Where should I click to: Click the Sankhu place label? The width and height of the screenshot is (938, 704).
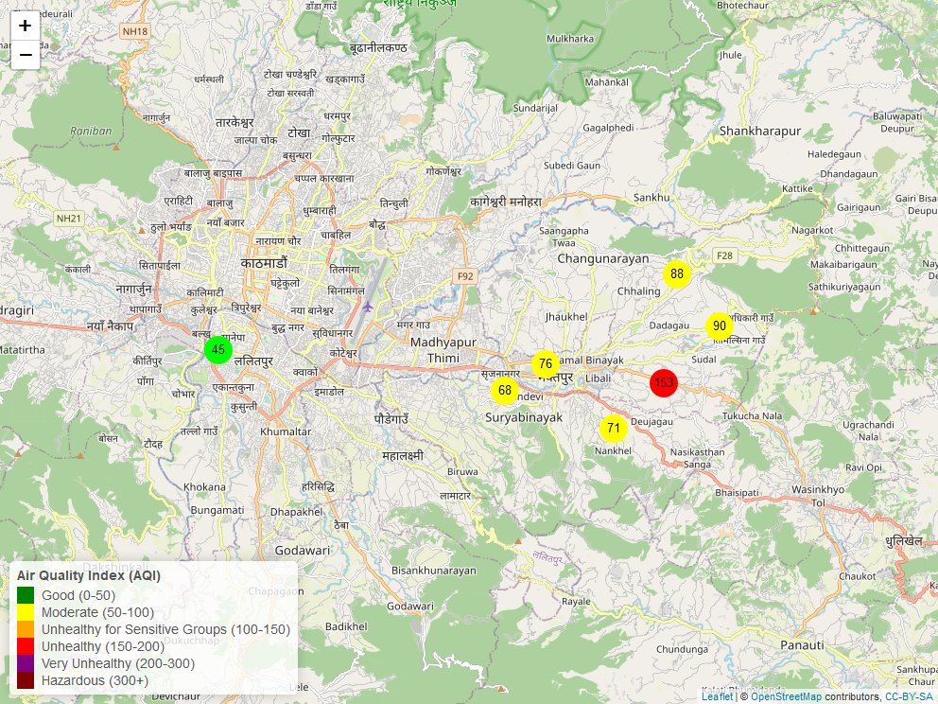coord(651,198)
